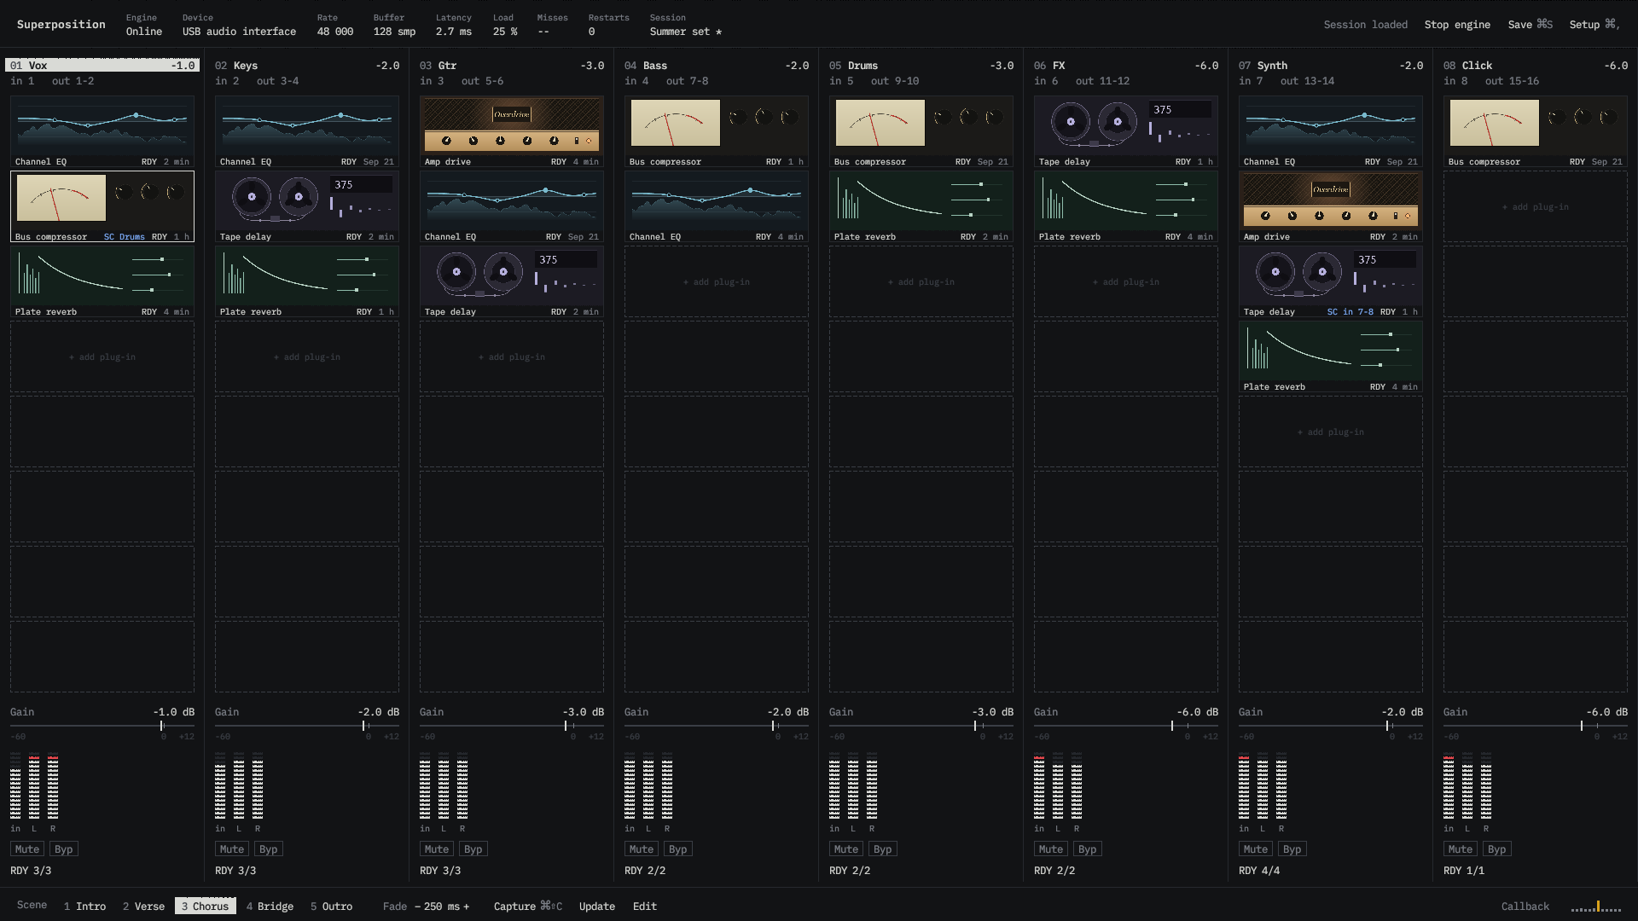Image resolution: width=1638 pixels, height=921 pixels.
Task: Open the Click Bus compressor plug-in
Action: (x=1536, y=131)
